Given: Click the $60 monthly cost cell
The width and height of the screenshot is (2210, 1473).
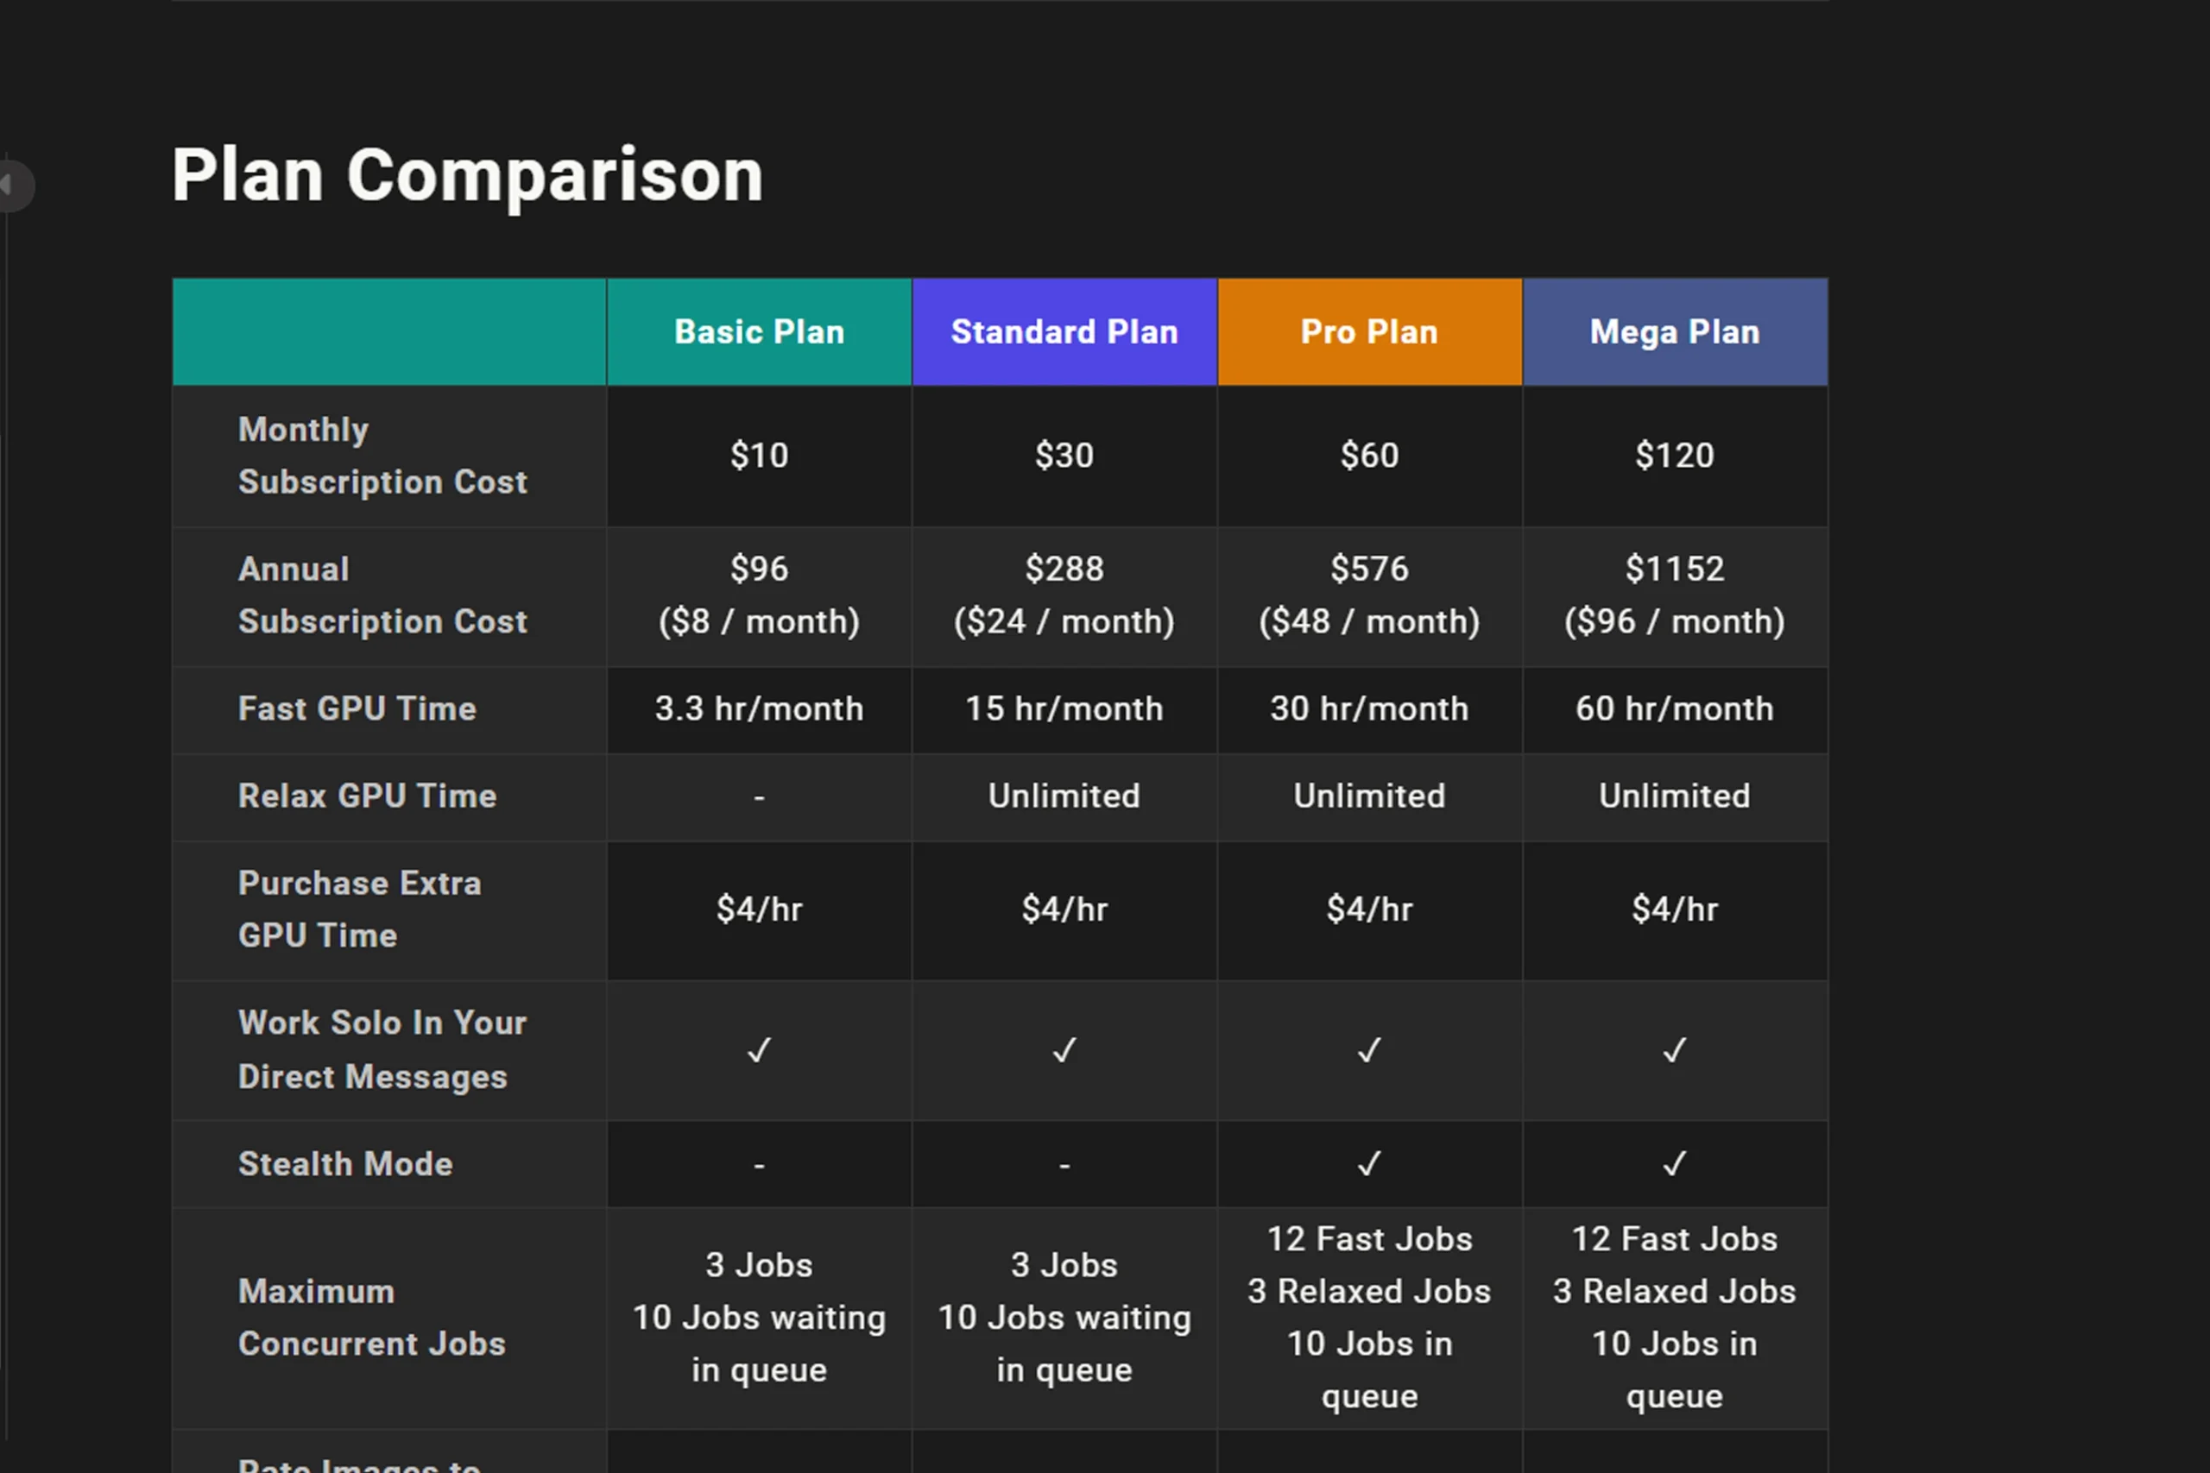Looking at the screenshot, I should tap(1370, 456).
